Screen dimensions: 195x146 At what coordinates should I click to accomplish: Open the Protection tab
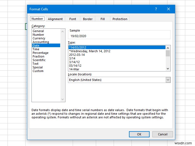pos(120,19)
